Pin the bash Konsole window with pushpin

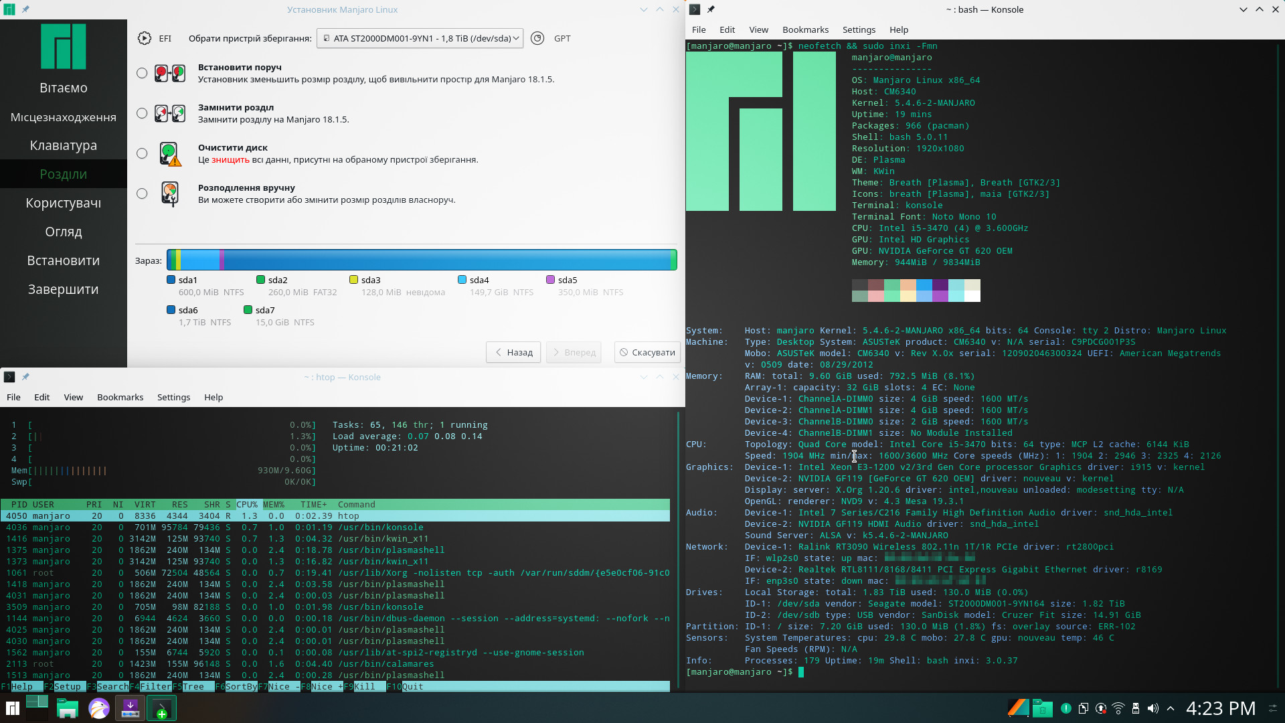click(x=711, y=9)
